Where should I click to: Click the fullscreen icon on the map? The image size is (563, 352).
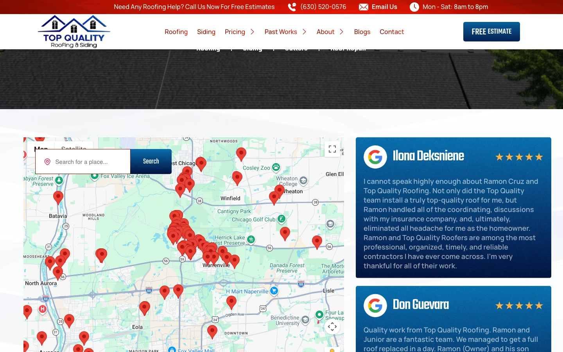pos(332,149)
